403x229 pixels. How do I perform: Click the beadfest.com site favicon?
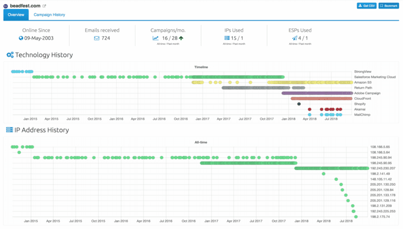6,6
